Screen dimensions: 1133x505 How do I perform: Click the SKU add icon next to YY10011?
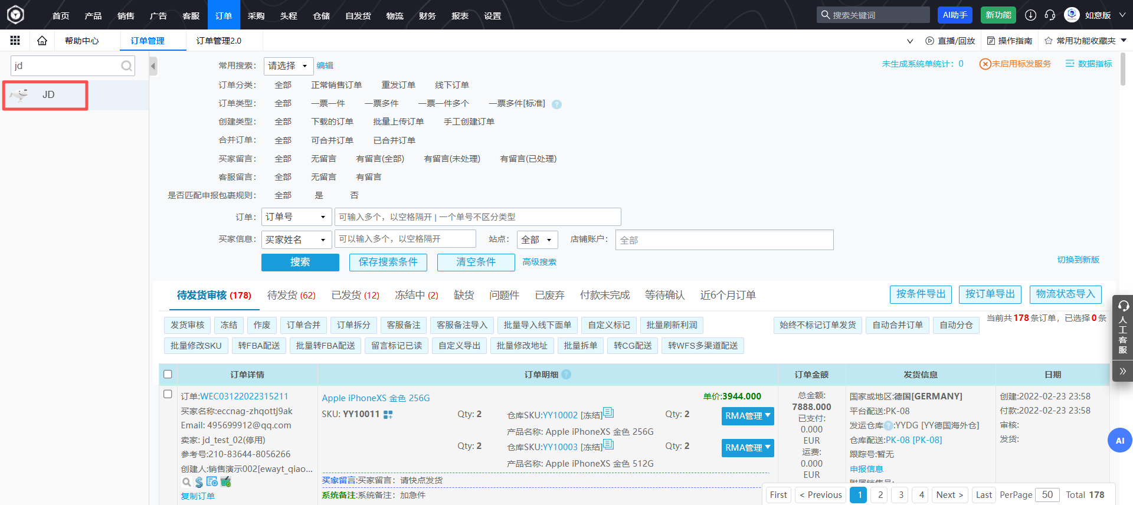click(x=388, y=415)
